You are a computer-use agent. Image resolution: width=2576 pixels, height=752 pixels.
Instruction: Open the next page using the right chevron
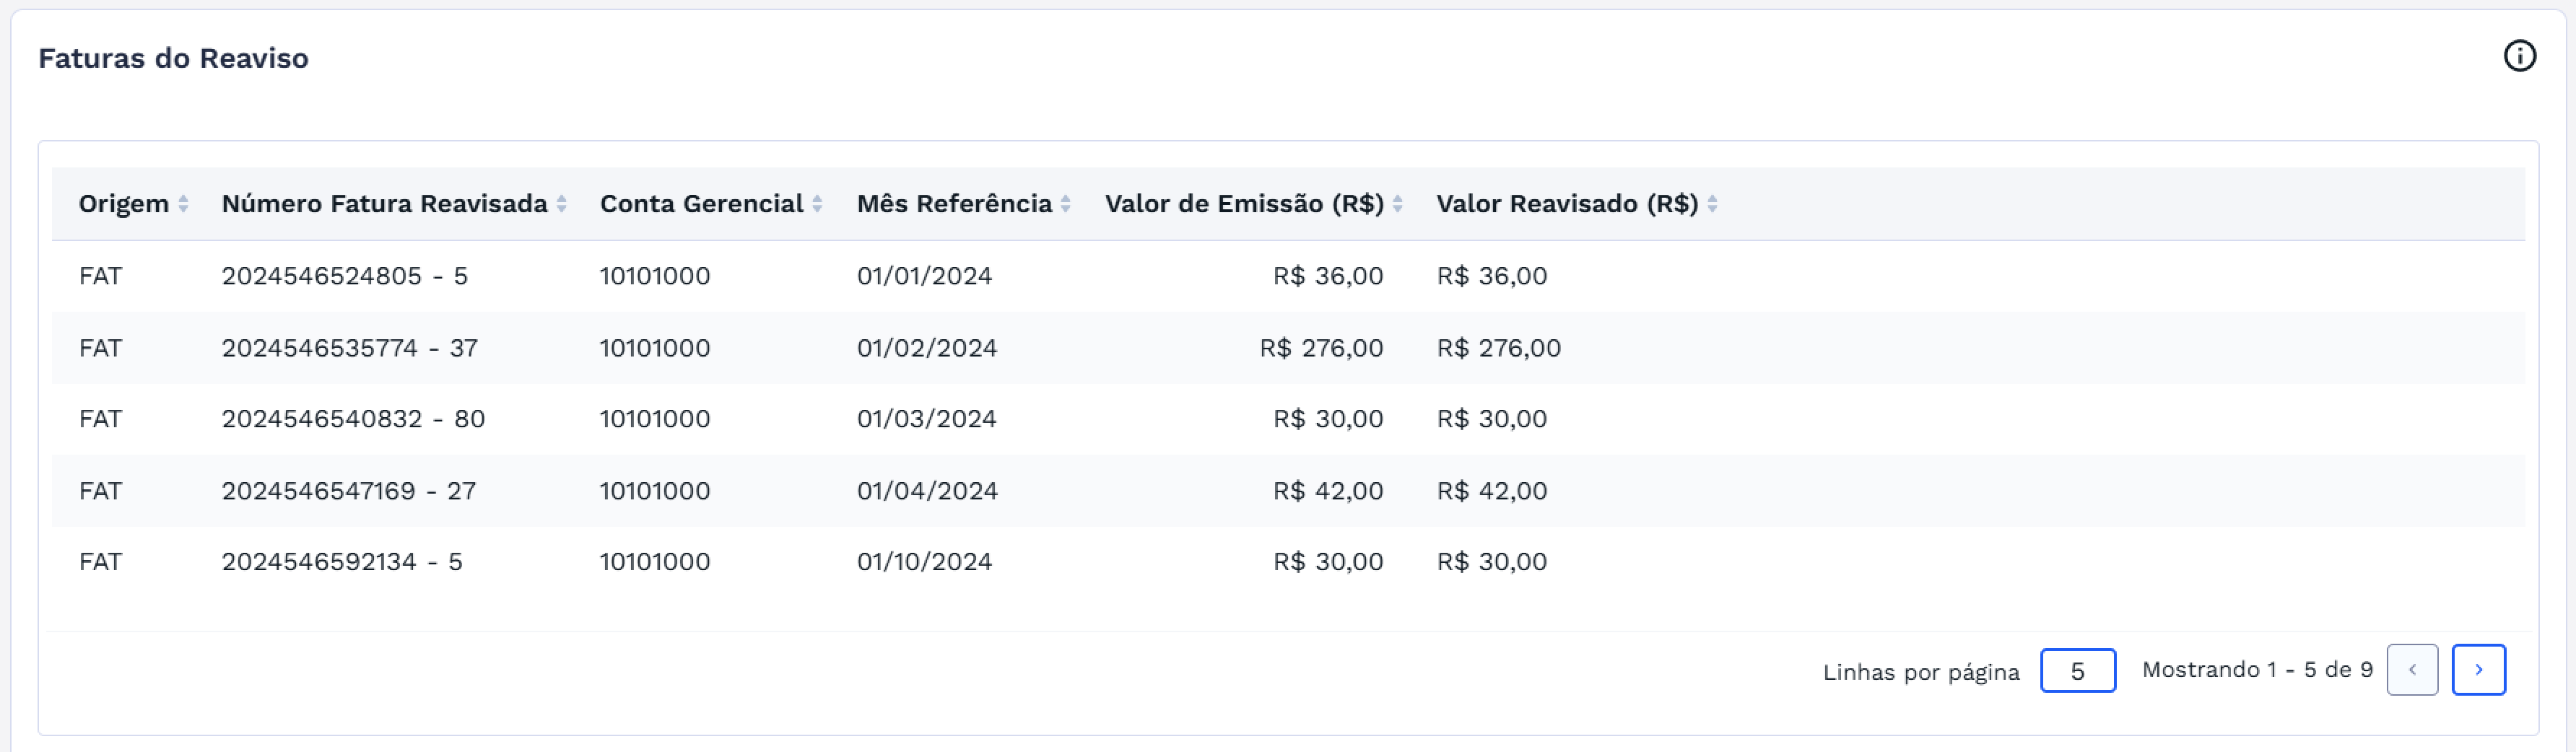[2479, 670]
